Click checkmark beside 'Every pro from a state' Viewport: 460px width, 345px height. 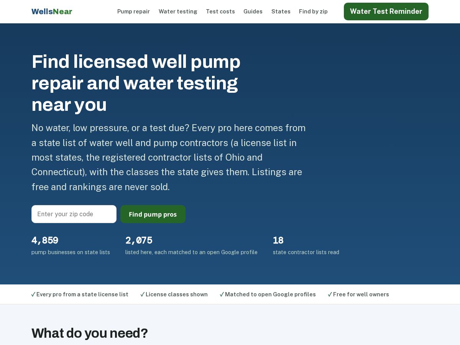pyautogui.click(x=33, y=294)
